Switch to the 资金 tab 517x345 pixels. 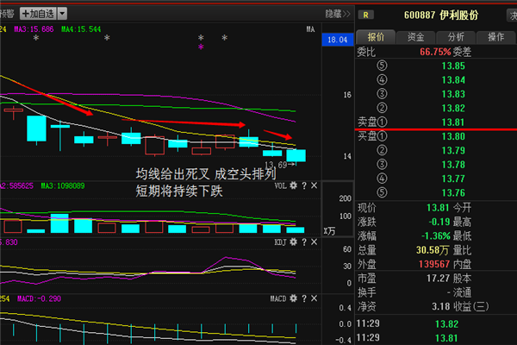point(415,37)
